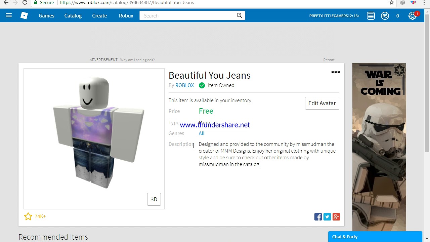Click the browser Back arrow
Screen dimensions: 430x242
click(6, 2)
